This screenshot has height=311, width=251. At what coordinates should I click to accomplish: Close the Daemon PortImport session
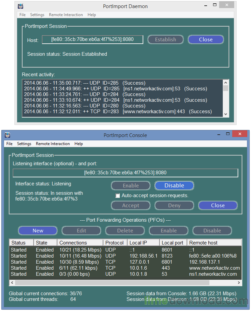click(x=206, y=40)
